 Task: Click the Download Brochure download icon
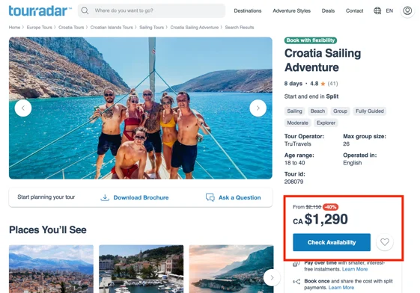tap(105, 197)
